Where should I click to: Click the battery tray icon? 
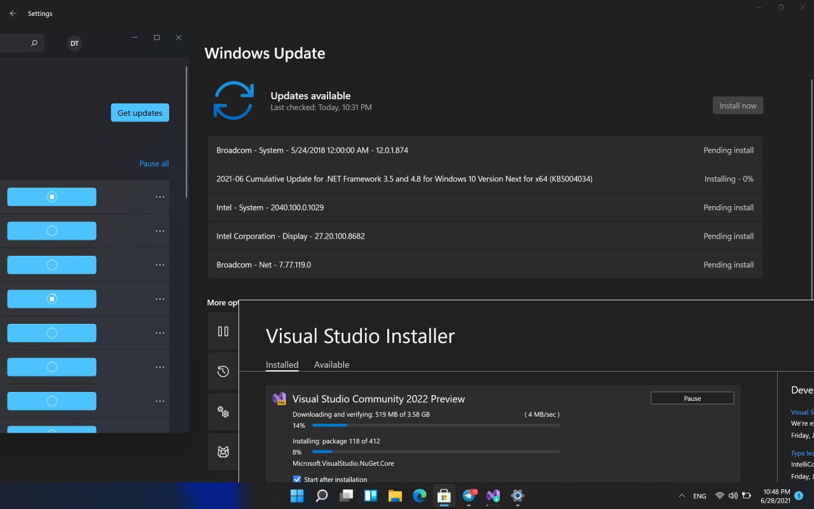coord(747,496)
